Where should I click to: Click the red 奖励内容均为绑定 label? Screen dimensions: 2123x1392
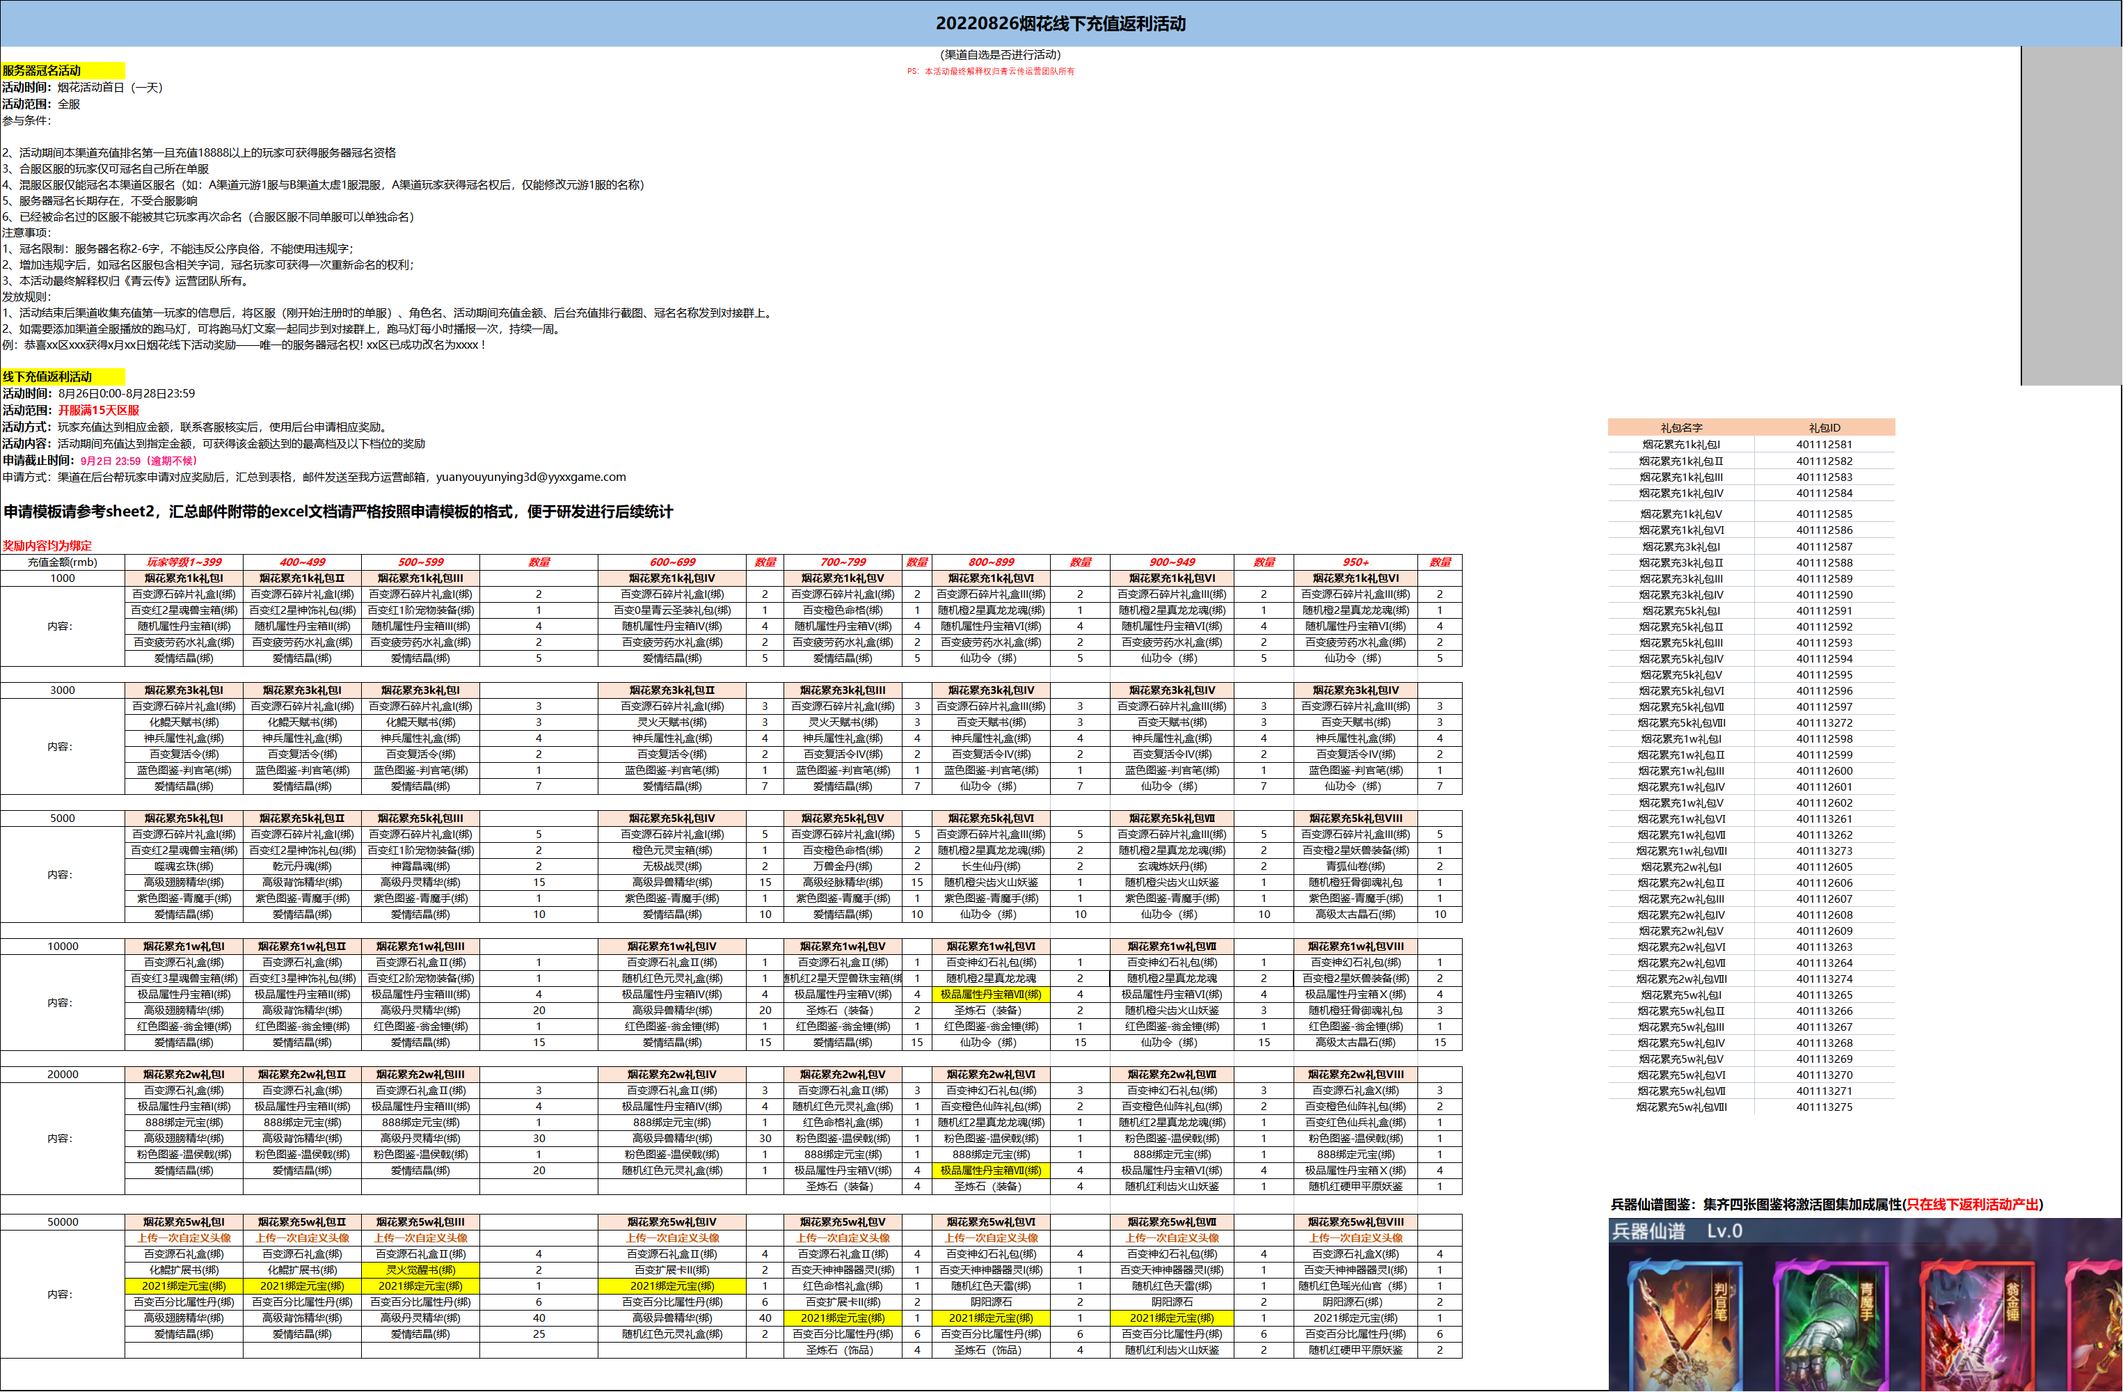point(47,546)
